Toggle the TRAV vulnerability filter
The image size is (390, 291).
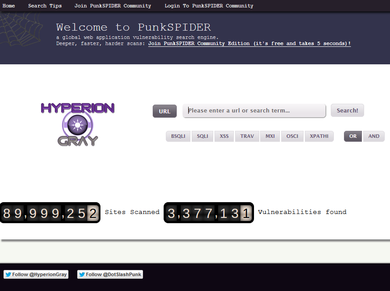click(247, 136)
